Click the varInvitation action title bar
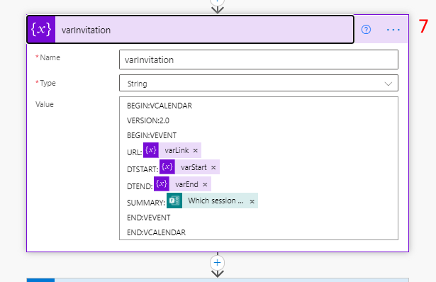The width and height of the screenshot is (436, 282). (191, 30)
